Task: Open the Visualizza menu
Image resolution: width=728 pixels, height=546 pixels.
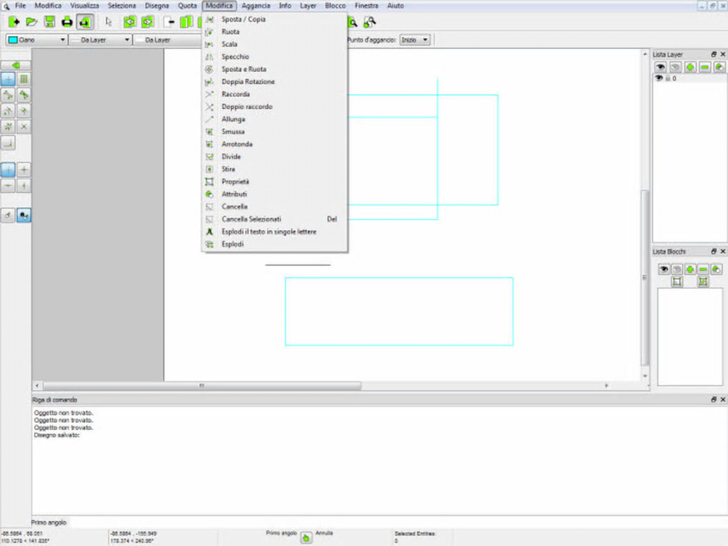Action: pos(84,6)
